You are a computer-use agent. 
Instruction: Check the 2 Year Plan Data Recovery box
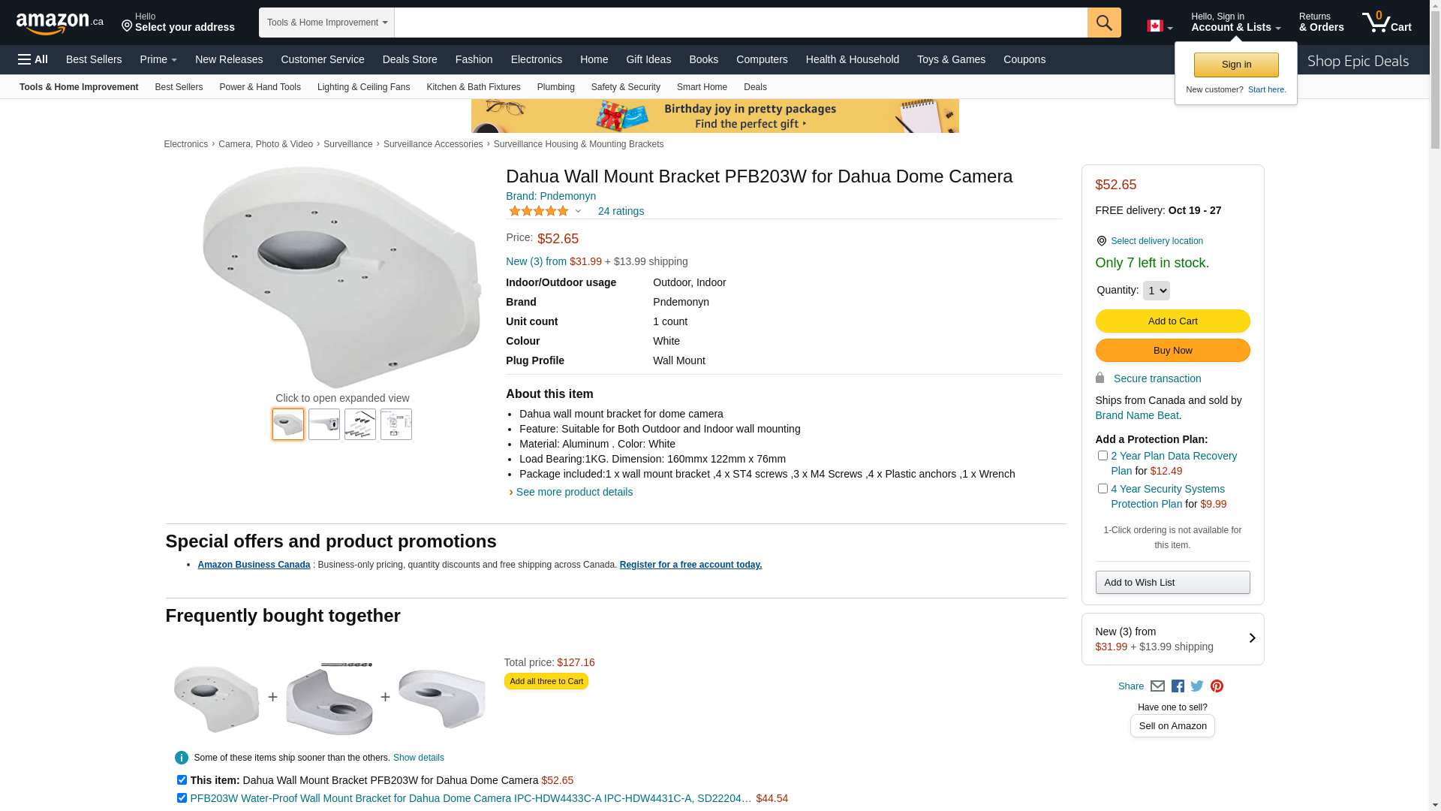tap(1103, 456)
